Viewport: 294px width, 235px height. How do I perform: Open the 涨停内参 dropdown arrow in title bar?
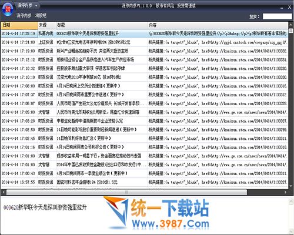36,6
